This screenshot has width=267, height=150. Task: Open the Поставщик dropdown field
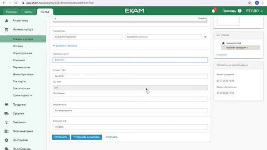point(130,99)
